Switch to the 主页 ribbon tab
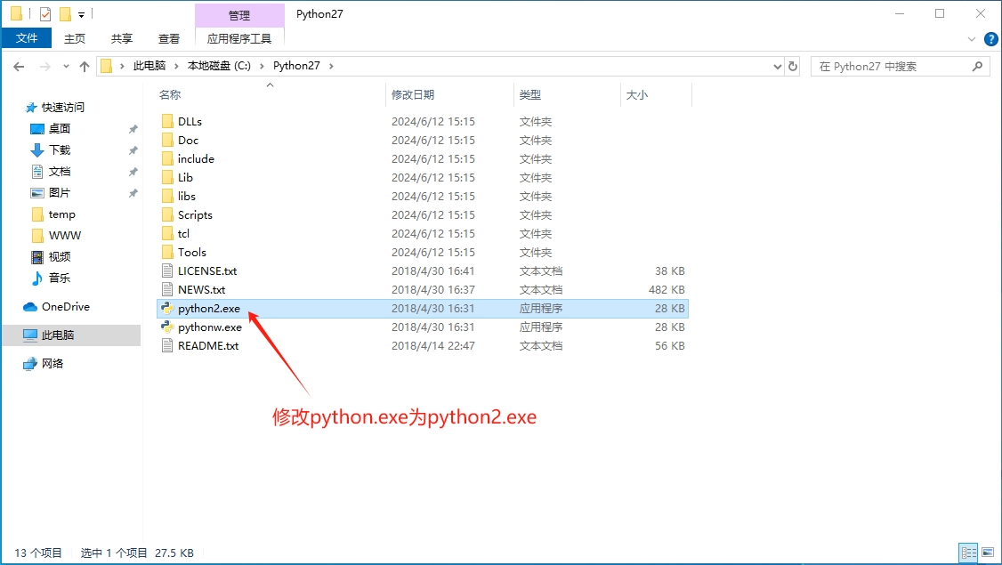 (74, 38)
